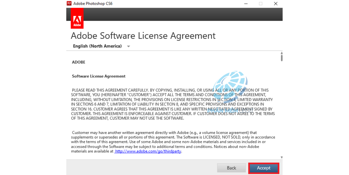
Task: Click the maximize window icon
Action: [x=260, y=3]
